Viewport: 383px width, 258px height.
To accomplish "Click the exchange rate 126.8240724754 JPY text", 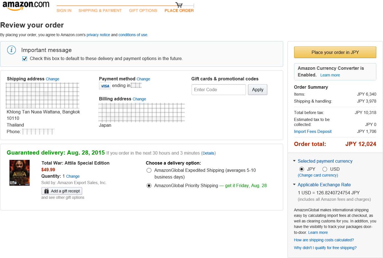I will (329, 193).
